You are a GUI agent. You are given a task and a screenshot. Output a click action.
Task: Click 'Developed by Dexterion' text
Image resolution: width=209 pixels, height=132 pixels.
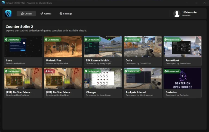177,95
